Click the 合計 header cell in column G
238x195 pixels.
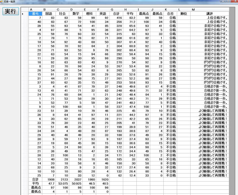pos(116,14)
